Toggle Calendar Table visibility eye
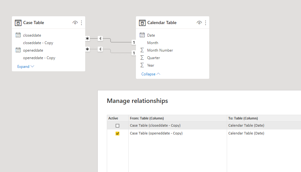Viewport: 301px width, 172px height. 199,23
